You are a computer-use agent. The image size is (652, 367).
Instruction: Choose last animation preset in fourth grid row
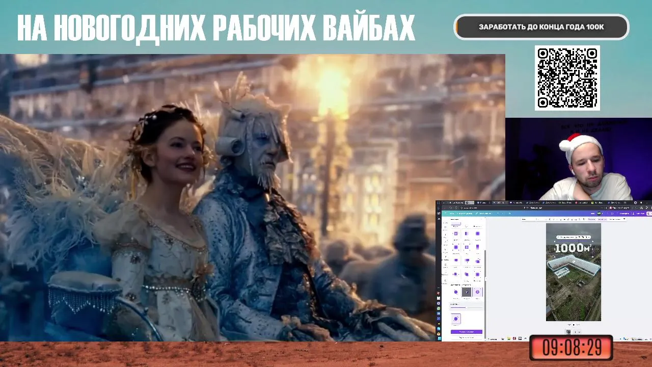(x=477, y=274)
